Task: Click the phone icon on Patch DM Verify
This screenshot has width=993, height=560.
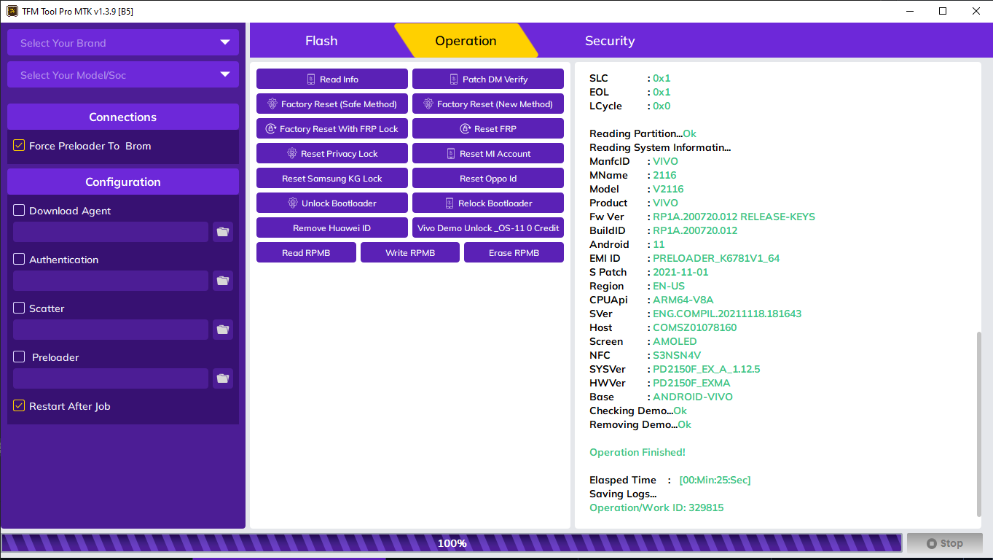Action: pos(454,79)
